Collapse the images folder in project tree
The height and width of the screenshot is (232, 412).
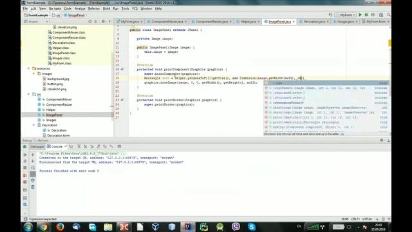click(33, 73)
